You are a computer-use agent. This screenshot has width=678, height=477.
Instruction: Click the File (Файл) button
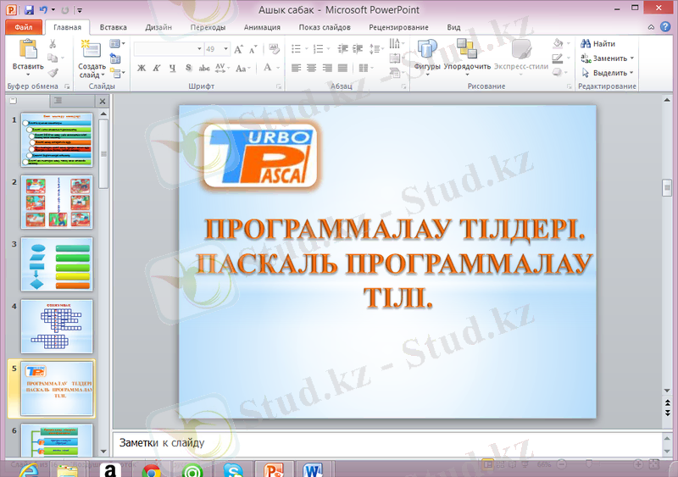coord(23,27)
